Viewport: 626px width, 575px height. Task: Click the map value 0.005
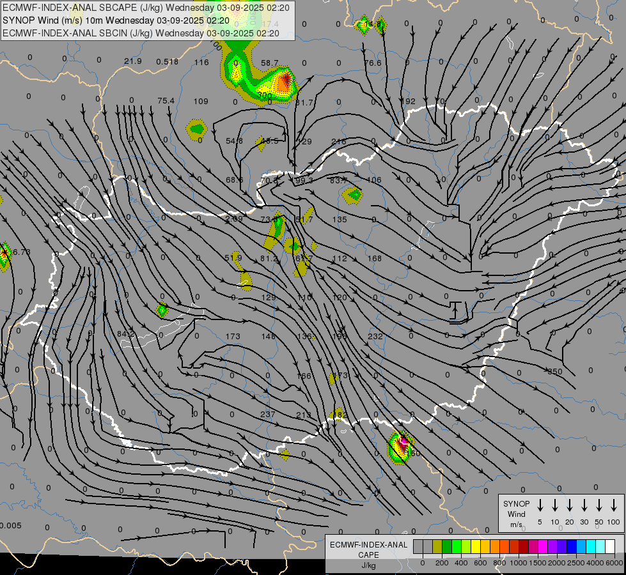[11, 526]
